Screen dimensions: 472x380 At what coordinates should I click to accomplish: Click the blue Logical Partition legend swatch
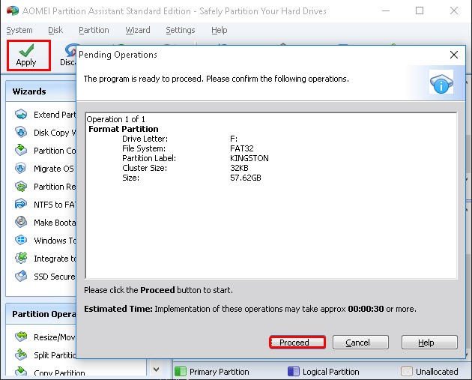(293, 372)
